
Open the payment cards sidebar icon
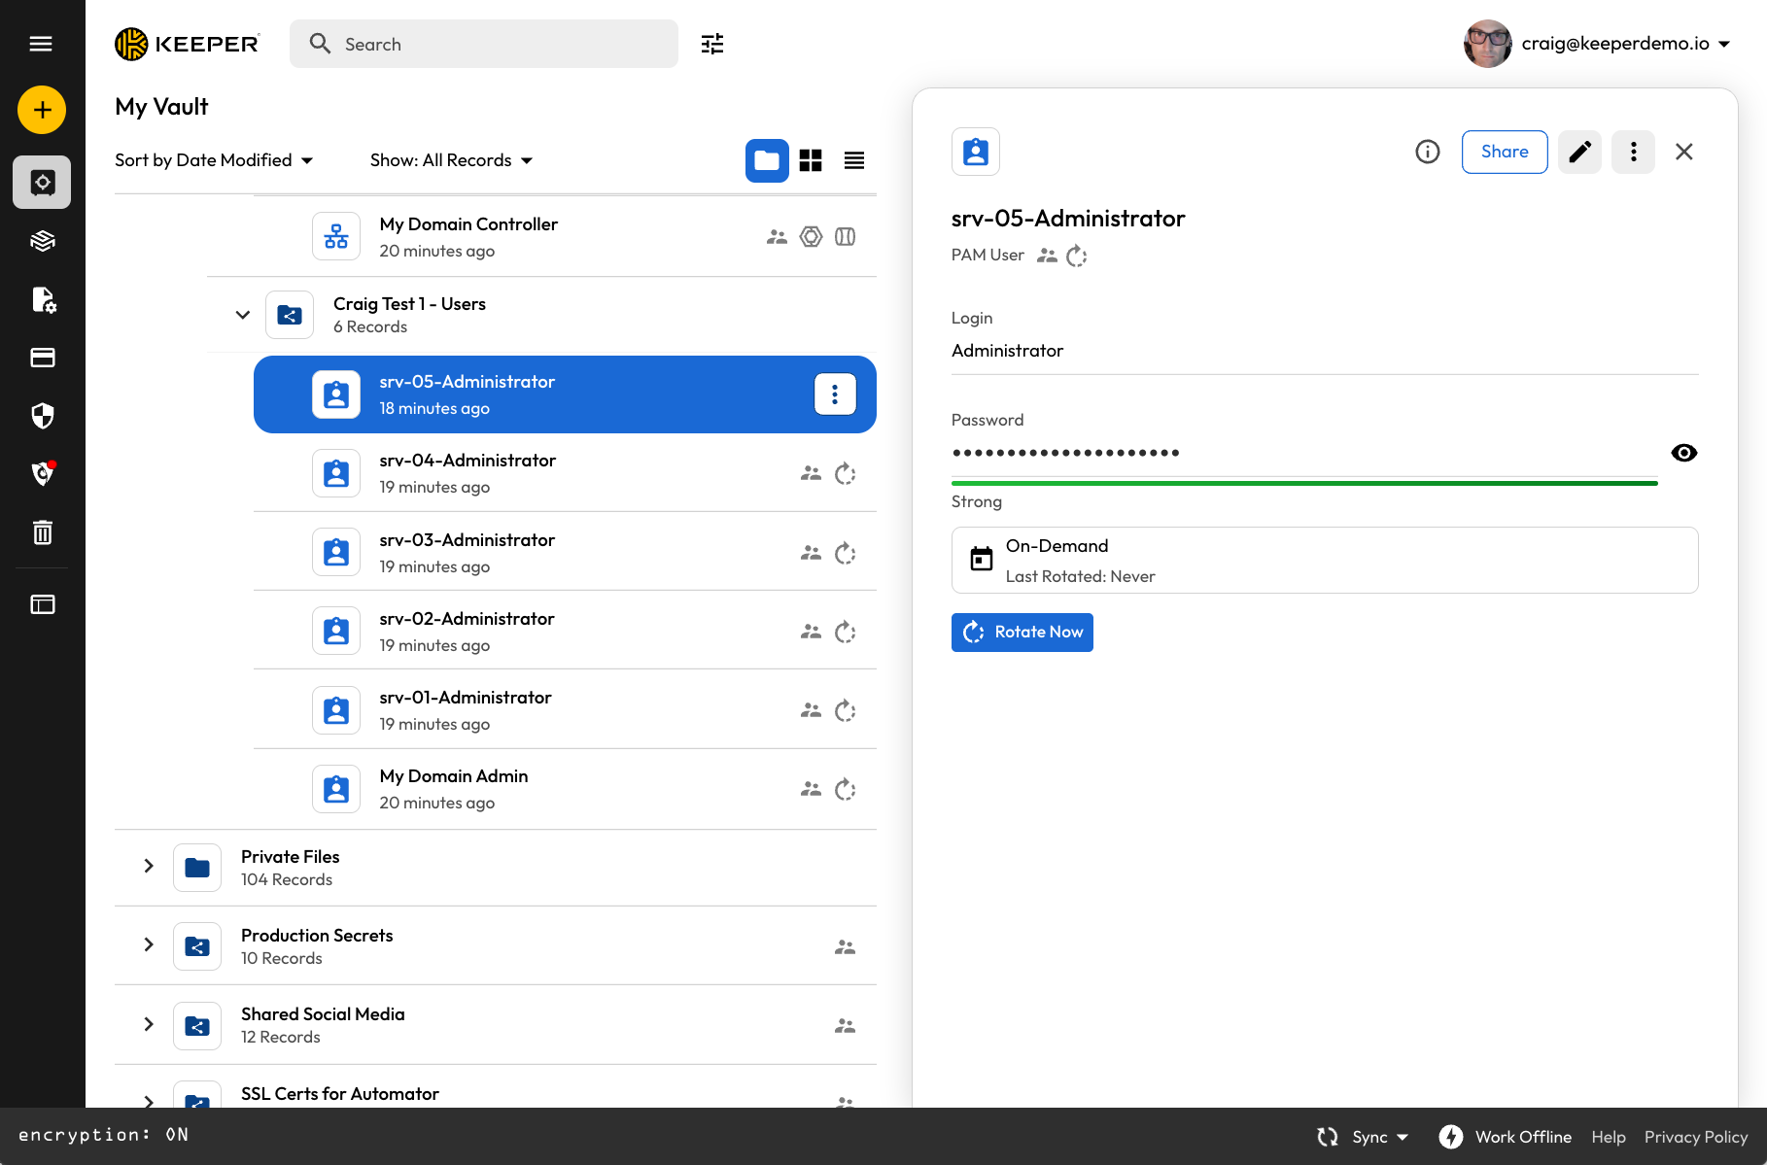tap(42, 358)
